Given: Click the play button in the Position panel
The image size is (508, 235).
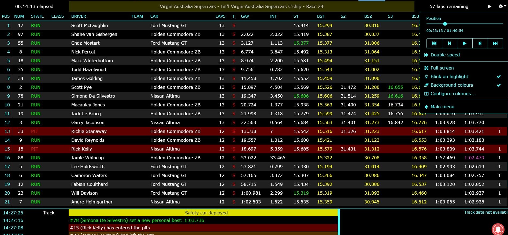Looking at the screenshot, I should coord(465,43).
